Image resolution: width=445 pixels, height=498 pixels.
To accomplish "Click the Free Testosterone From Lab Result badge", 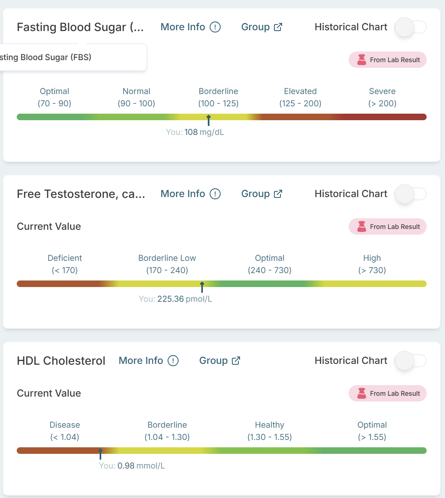I will click(387, 227).
